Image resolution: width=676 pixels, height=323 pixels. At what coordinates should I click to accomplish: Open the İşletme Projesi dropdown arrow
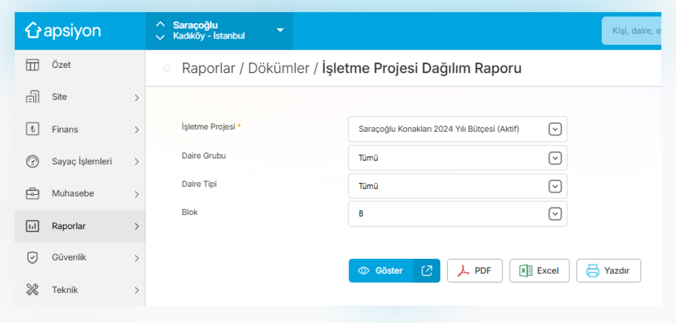(555, 129)
